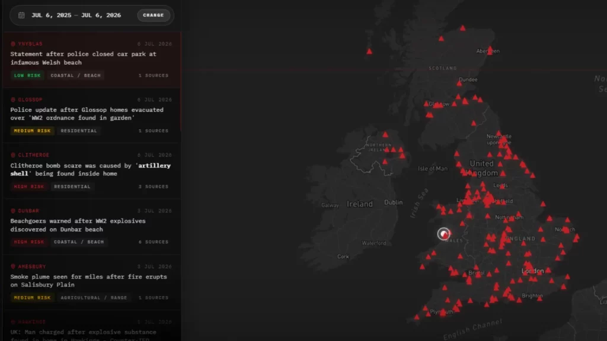Click the Glossop location pin icon
Image resolution: width=607 pixels, height=341 pixels.
(13, 99)
